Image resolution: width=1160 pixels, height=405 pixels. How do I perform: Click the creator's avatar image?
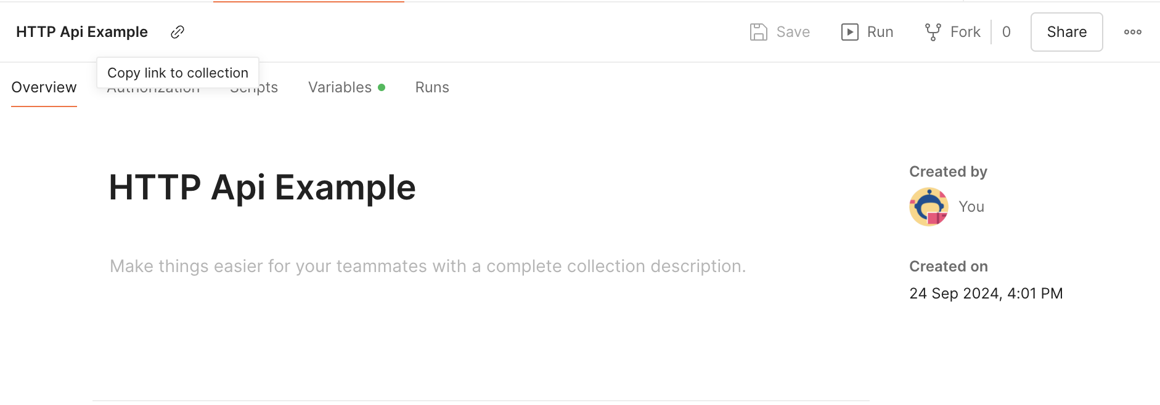coord(928,207)
